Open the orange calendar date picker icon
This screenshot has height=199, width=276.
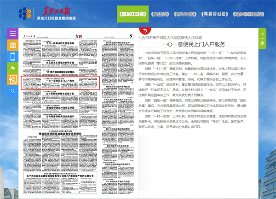coord(12,46)
